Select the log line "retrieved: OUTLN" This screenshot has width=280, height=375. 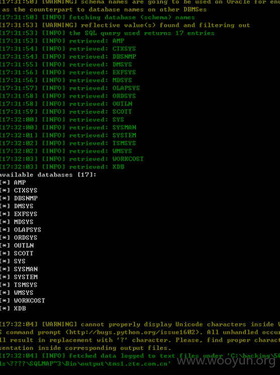click(66, 104)
